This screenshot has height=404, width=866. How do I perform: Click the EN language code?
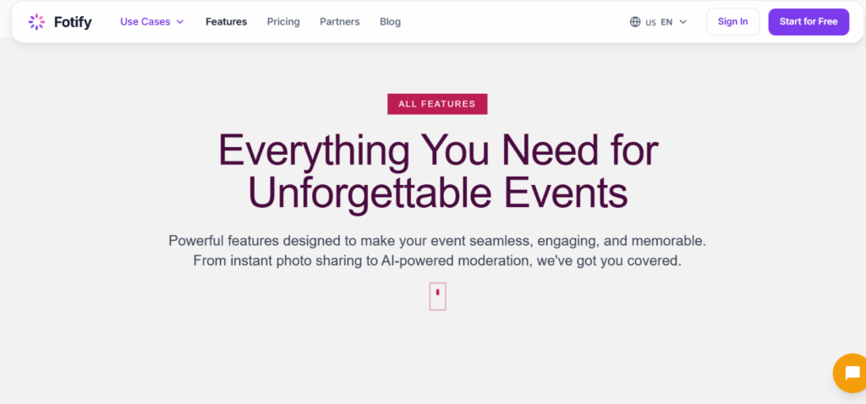(666, 22)
